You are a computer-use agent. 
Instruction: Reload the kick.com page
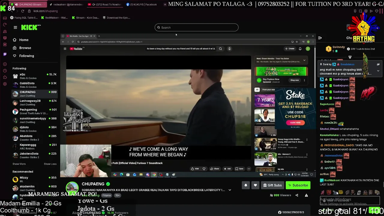point(22,11)
